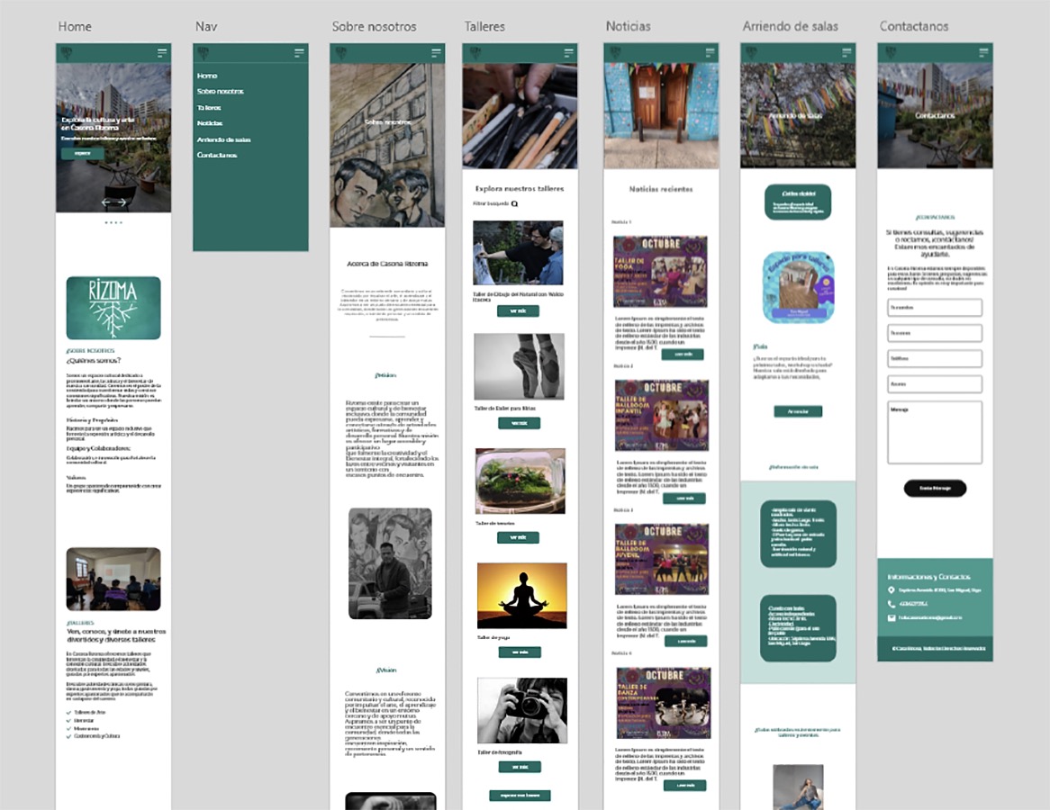Click the explorar button on the Home hero

point(82,153)
